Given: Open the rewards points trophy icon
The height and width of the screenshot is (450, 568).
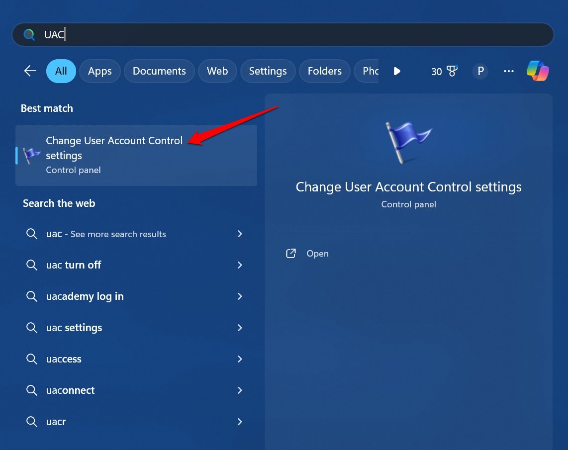Looking at the screenshot, I should click(452, 71).
